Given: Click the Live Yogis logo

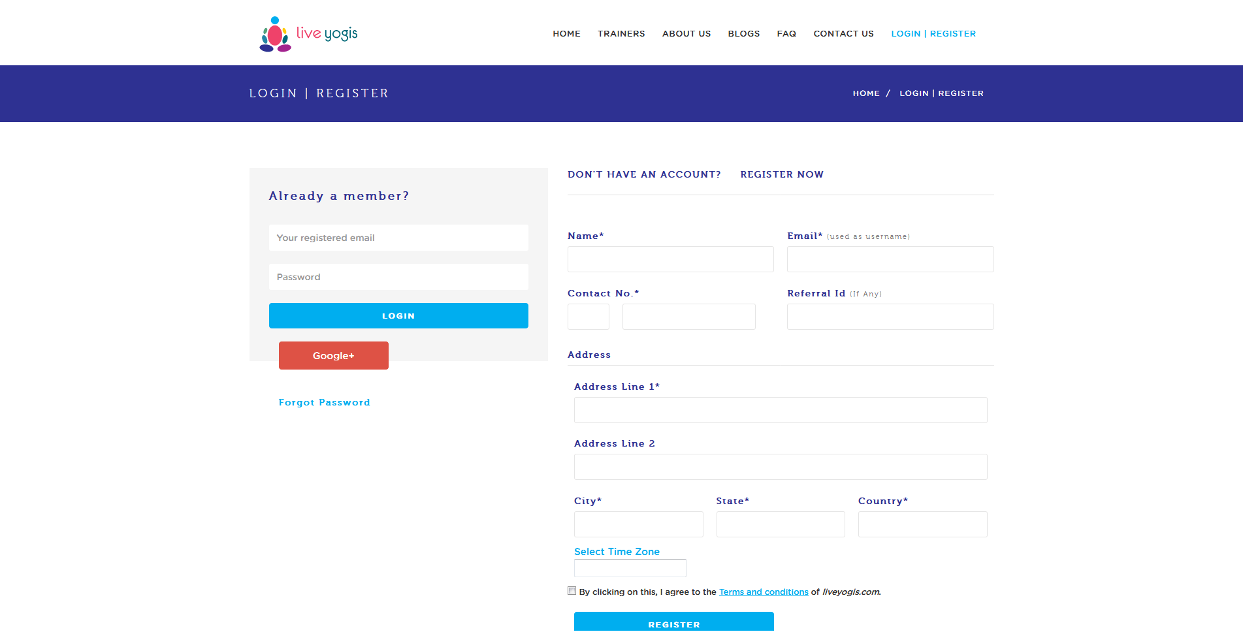Looking at the screenshot, I should click(x=308, y=34).
